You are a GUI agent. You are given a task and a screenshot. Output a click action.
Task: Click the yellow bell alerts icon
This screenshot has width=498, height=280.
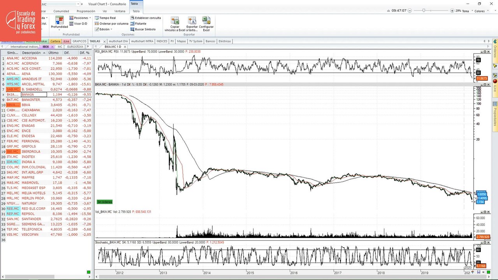(x=495, y=66)
